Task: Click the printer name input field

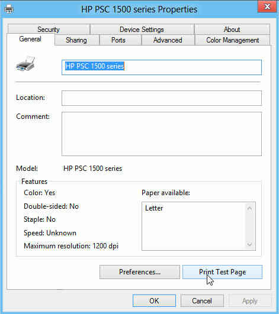Action: click(162, 67)
